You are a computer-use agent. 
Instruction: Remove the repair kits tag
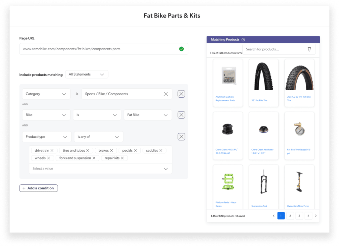(x=122, y=158)
